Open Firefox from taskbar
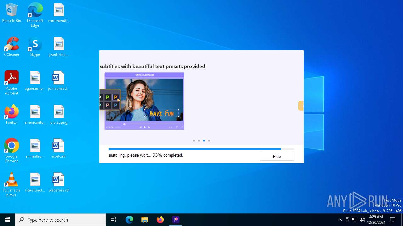 160,220
